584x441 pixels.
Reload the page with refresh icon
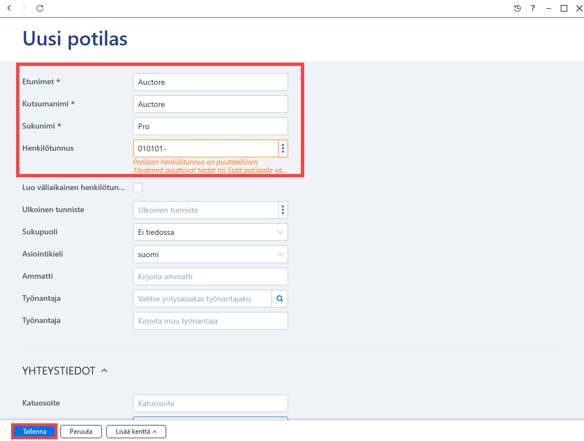click(40, 8)
